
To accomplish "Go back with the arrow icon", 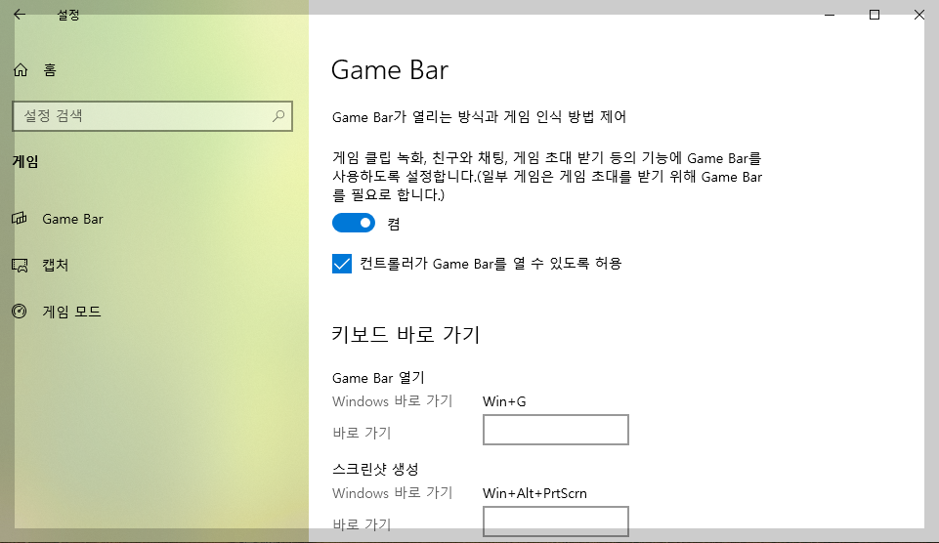I will [x=20, y=15].
